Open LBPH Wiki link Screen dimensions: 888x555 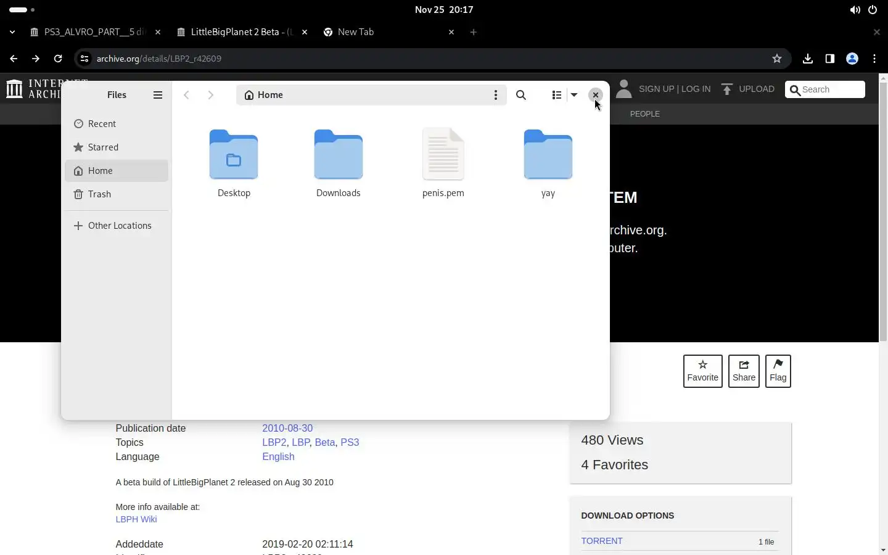(136, 519)
